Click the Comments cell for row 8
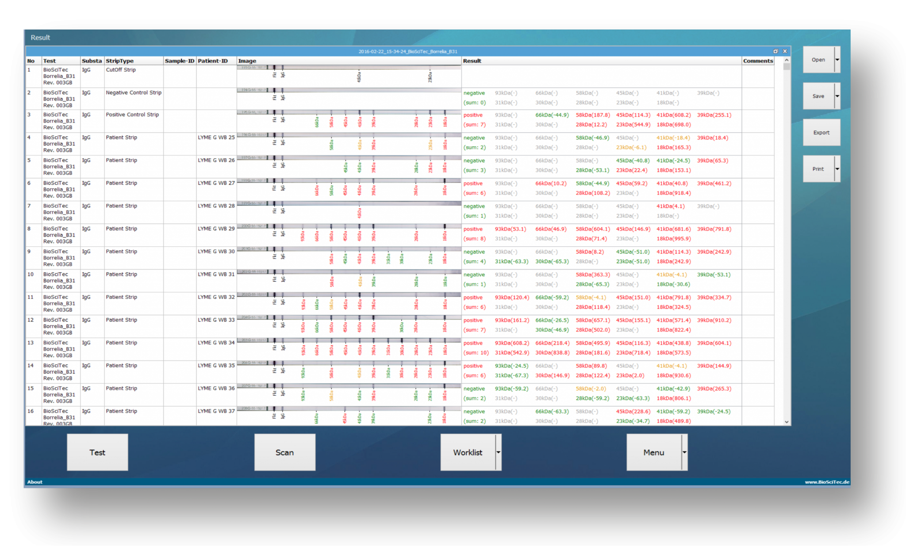Viewport: 906px width, 546px height. pos(757,235)
